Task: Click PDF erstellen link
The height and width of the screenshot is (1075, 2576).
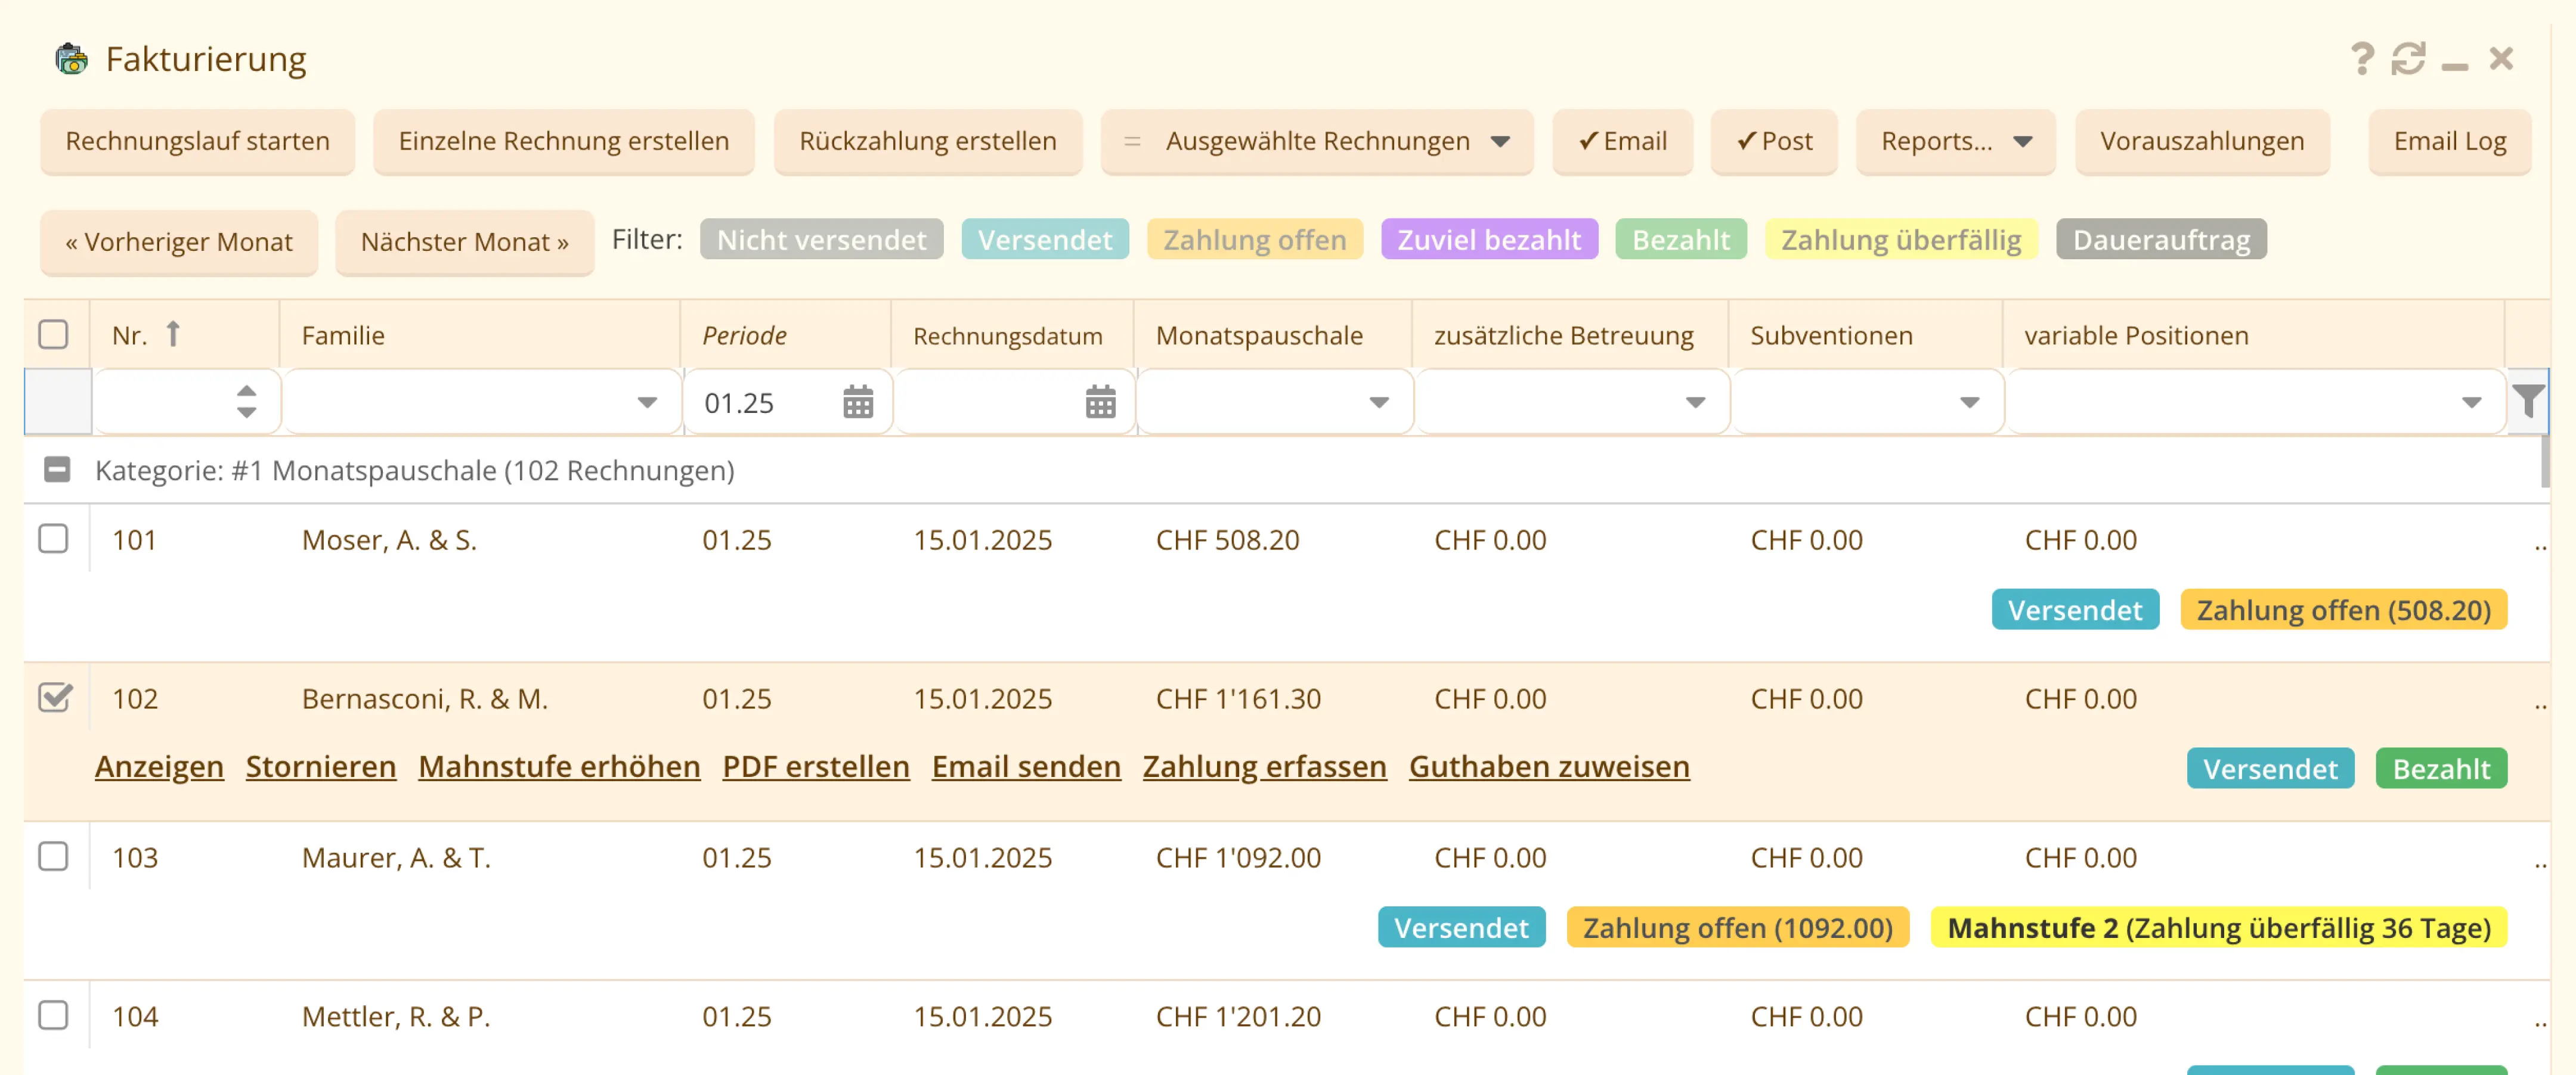Action: pos(816,766)
